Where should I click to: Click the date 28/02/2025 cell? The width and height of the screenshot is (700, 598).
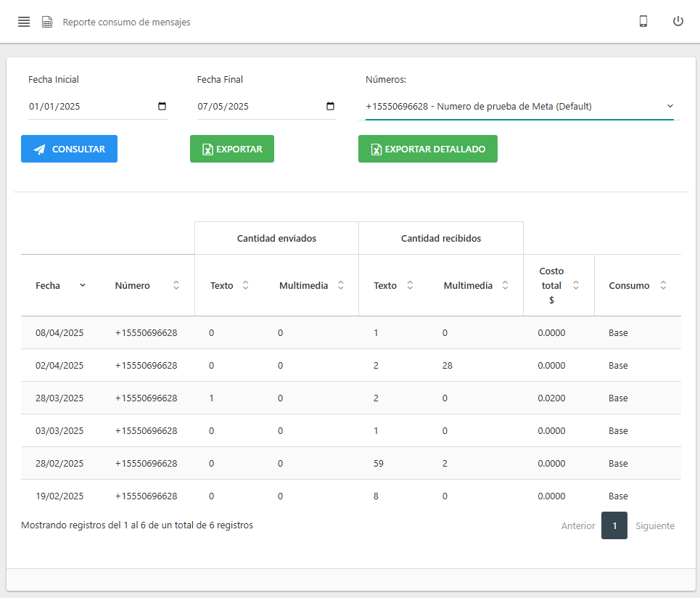coord(59,463)
